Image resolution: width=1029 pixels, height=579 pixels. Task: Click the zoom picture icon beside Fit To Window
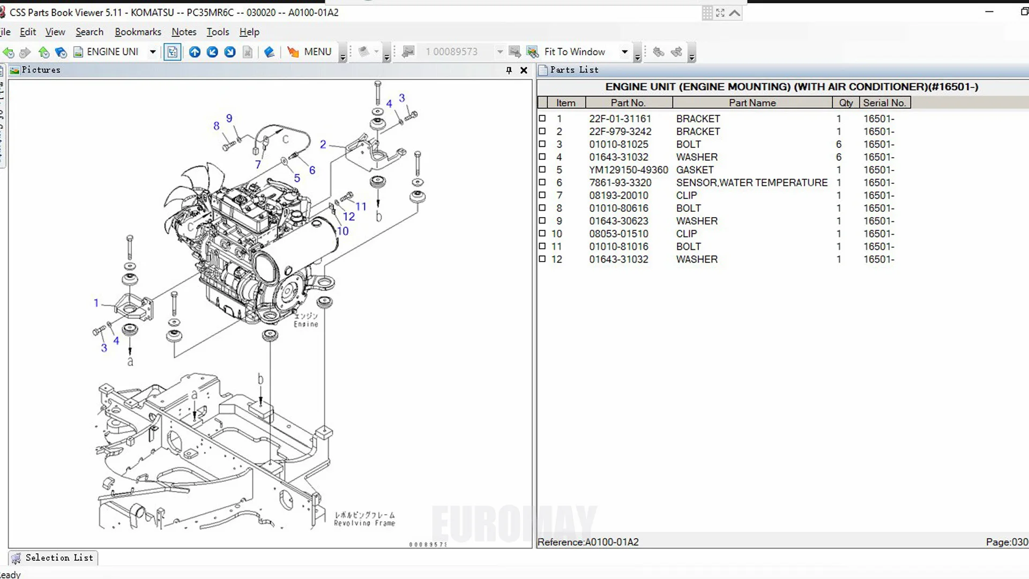(532, 52)
